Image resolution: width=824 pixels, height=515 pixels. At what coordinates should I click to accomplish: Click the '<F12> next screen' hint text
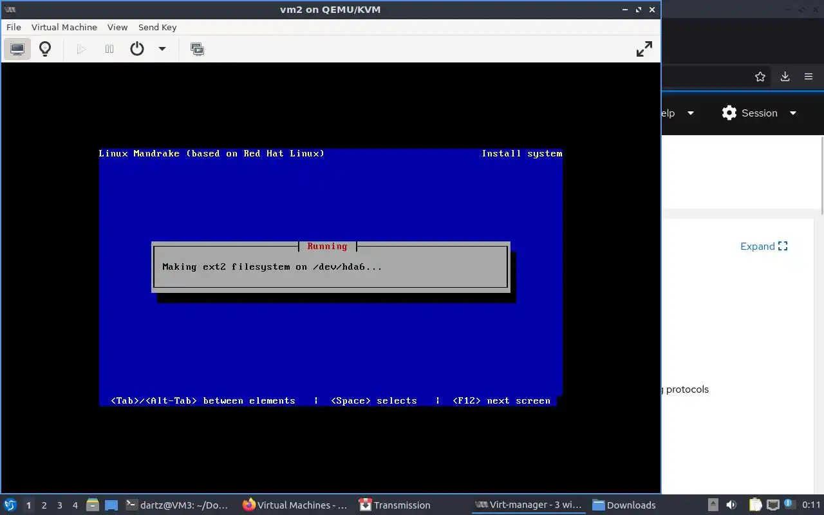[501, 400]
